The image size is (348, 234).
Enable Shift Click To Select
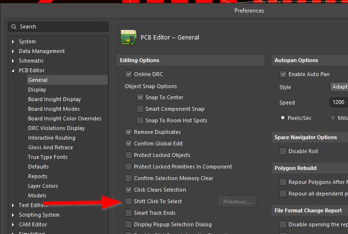coord(129,201)
